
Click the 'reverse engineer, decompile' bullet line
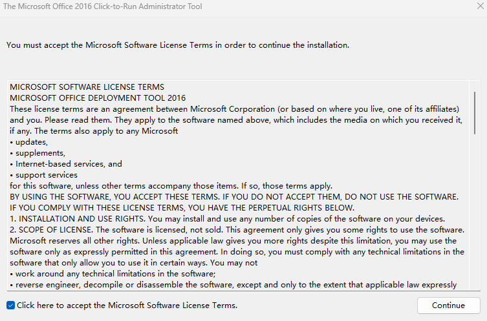[x=233, y=285]
